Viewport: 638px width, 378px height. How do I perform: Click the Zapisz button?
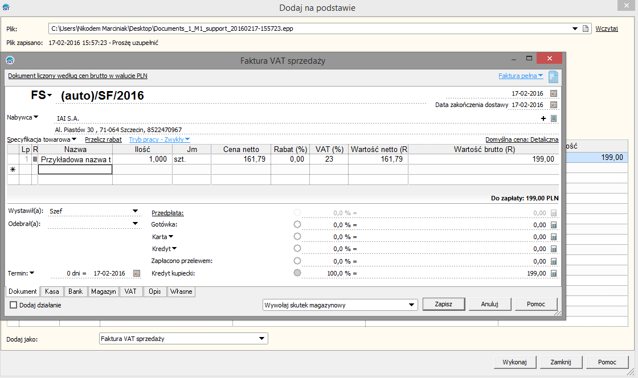443,304
